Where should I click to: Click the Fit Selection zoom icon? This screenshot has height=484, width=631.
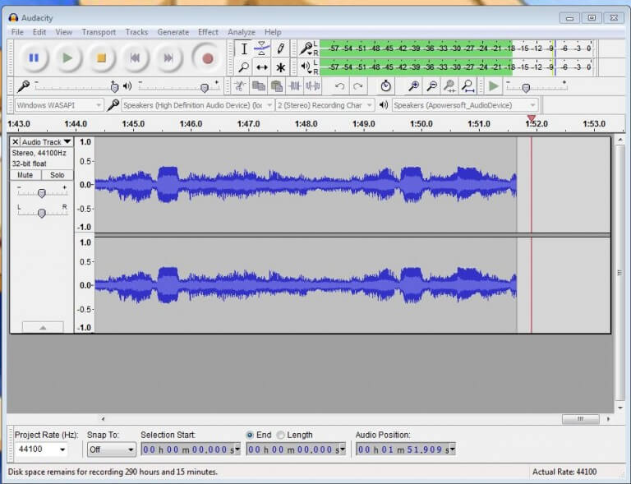tap(449, 86)
